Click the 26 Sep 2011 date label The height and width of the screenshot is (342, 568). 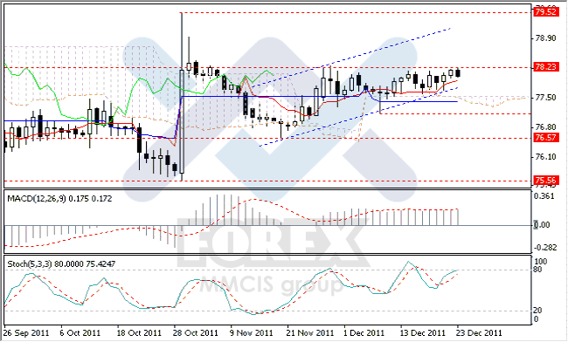point(26,333)
